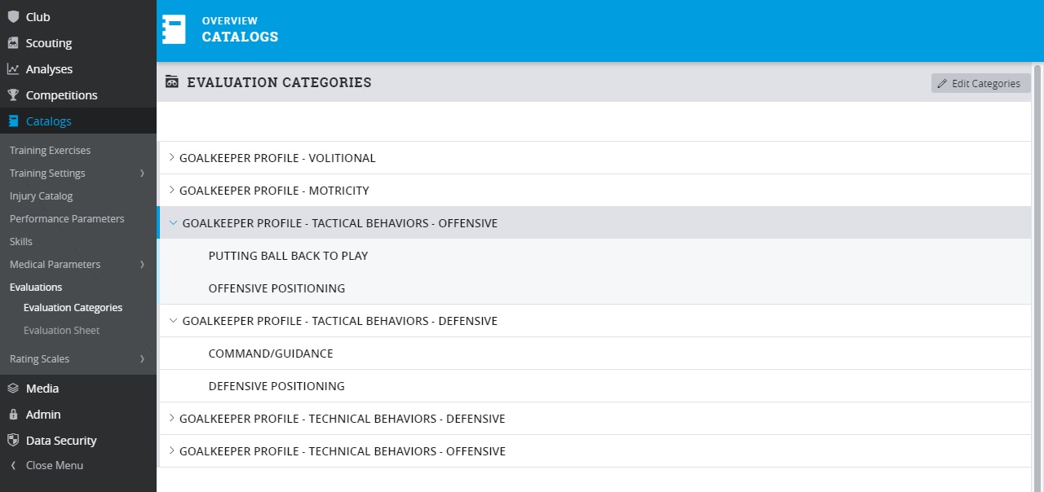Click the Club shield icon
This screenshot has width=1044, height=492.
click(13, 17)
